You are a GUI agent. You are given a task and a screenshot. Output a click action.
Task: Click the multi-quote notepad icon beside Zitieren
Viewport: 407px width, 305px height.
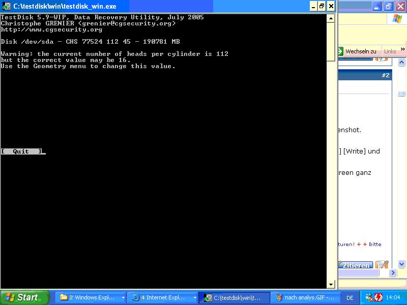click(382, 265)
